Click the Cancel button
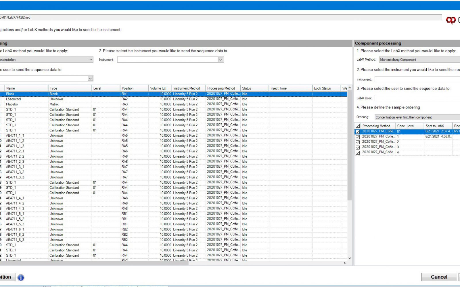Screen dimensions: 460x287 click(x=439, y=277)
